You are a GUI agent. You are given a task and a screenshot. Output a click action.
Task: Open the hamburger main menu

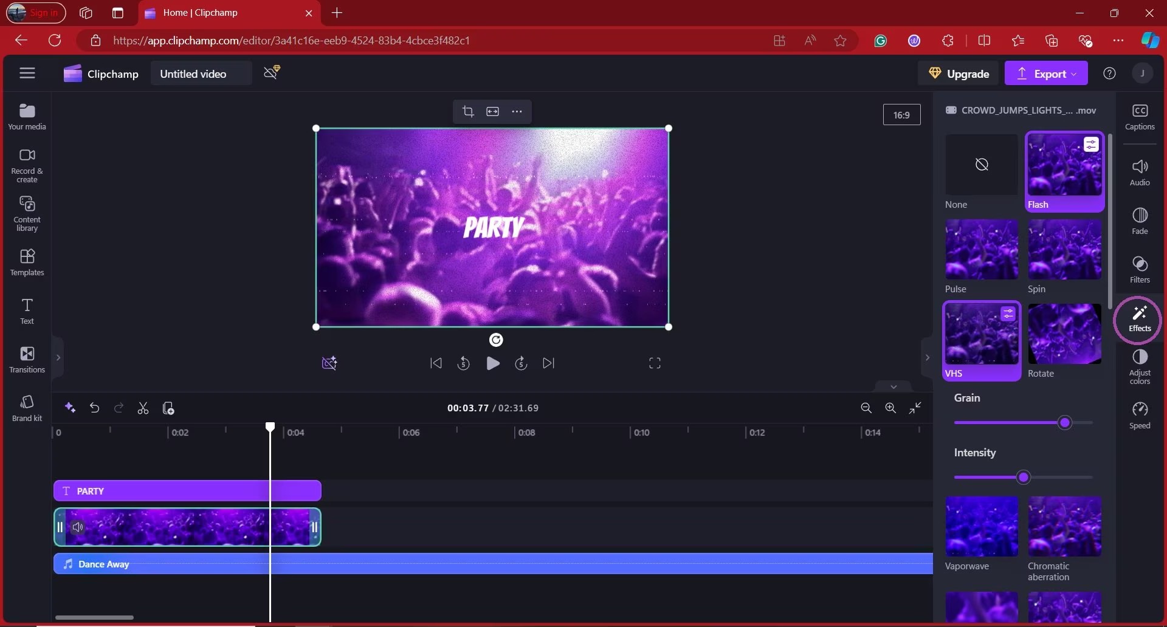(x=27, y=74)
